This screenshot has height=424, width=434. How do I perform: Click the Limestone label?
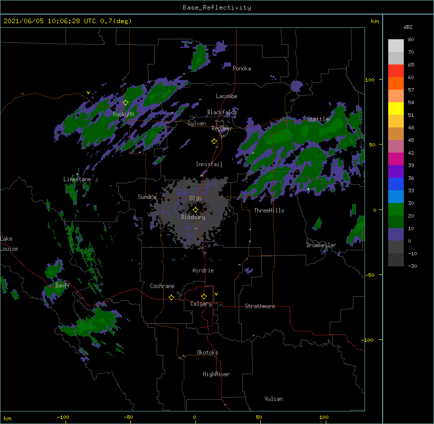[x=77, y=179]
